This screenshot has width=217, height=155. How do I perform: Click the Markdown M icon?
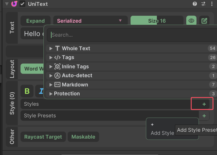pyautogui.click(x=57, y=85)
